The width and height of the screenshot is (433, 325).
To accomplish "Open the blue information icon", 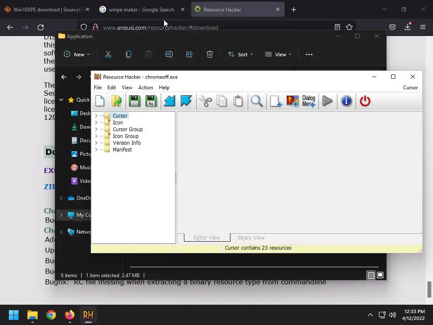I will coord(346,101).
